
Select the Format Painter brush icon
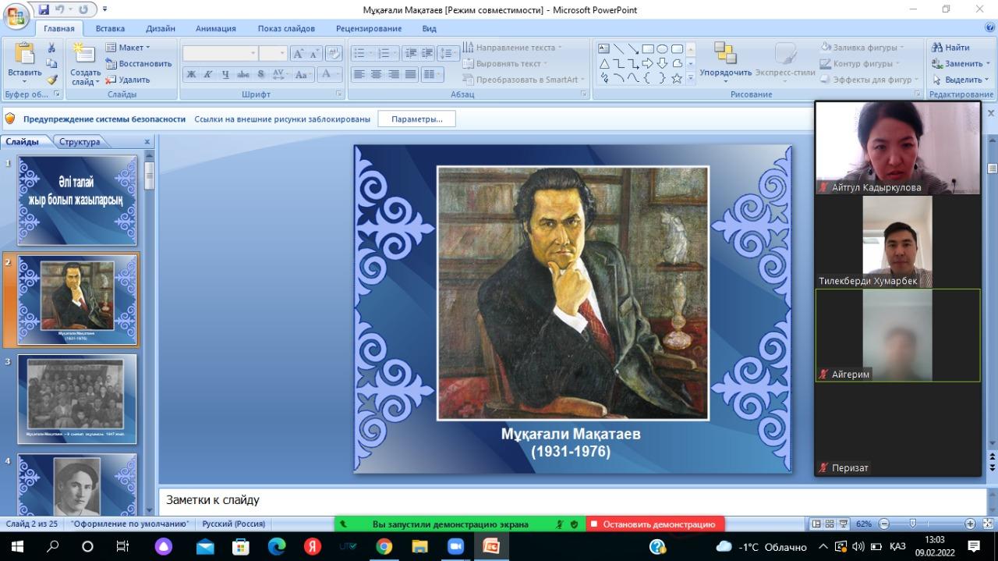tap(52, 80)
